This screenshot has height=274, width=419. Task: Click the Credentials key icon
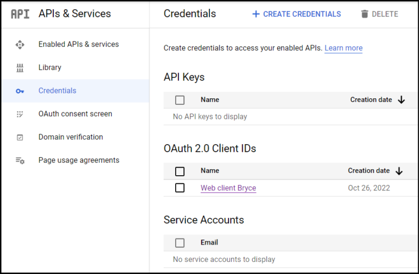20,91
